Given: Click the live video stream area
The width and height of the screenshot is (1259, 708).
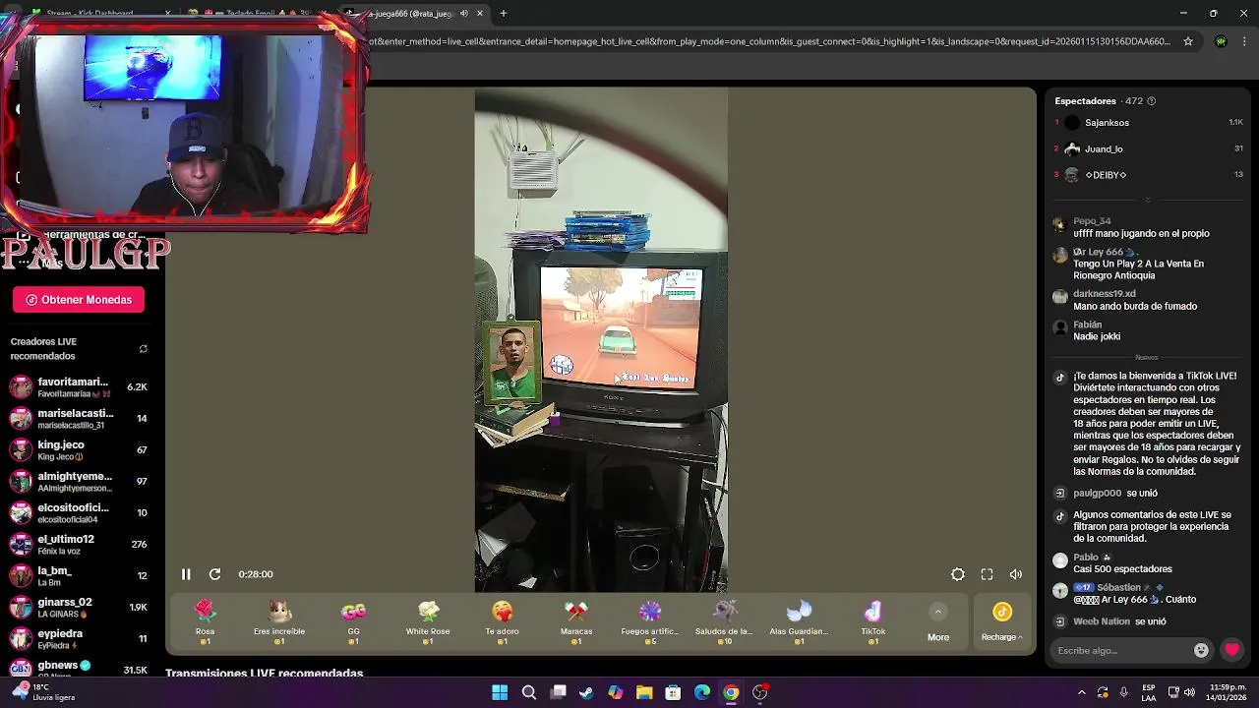Looking at the screenshot, I should point(601,339).
